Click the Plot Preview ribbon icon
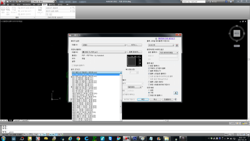 14,9
